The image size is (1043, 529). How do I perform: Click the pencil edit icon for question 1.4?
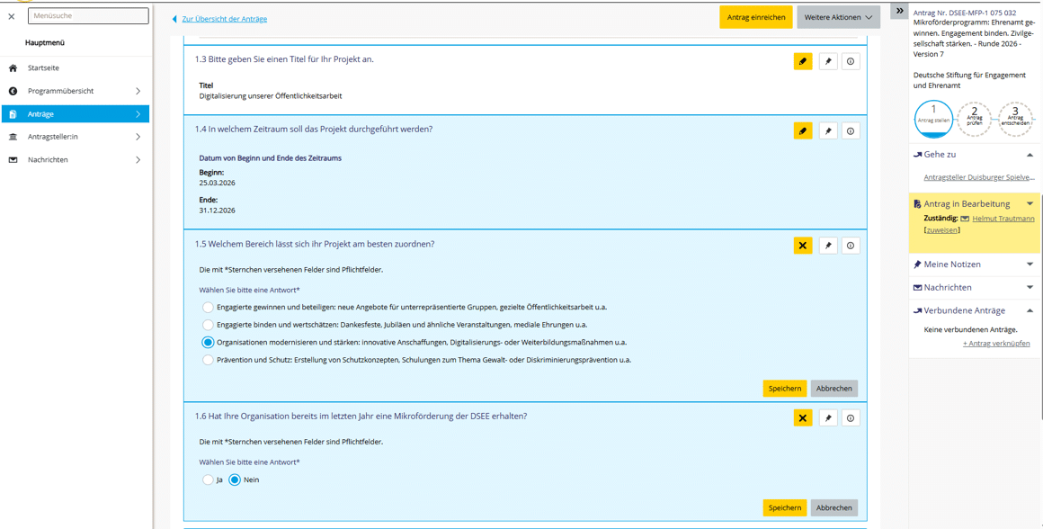click(x=802, y=131)
